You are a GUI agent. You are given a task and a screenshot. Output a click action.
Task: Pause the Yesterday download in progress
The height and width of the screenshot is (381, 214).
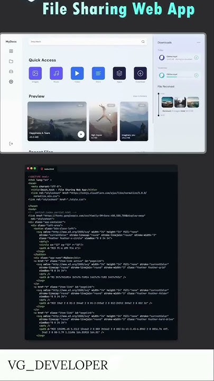196,75
